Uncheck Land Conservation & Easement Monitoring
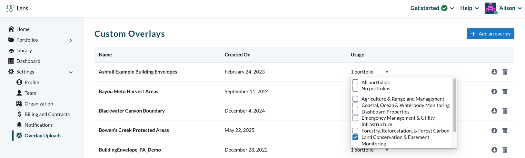Image resolution: width=525 pixels, height=158 pixels. 355,137
